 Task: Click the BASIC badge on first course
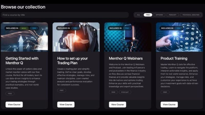(24, 28)
